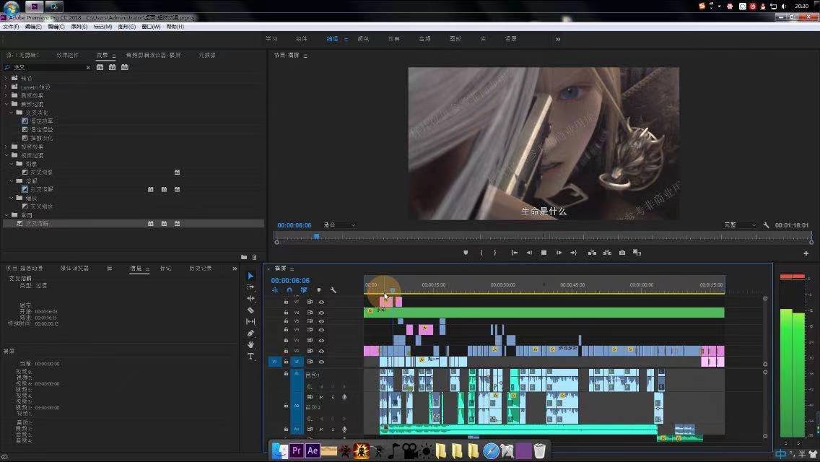This screenshot has height=462, width=820.
Task: Open the last item in the menu bar
Action: click(175, 27)
